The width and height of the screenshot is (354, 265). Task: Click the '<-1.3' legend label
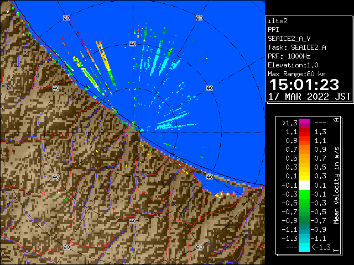point(321,247)
